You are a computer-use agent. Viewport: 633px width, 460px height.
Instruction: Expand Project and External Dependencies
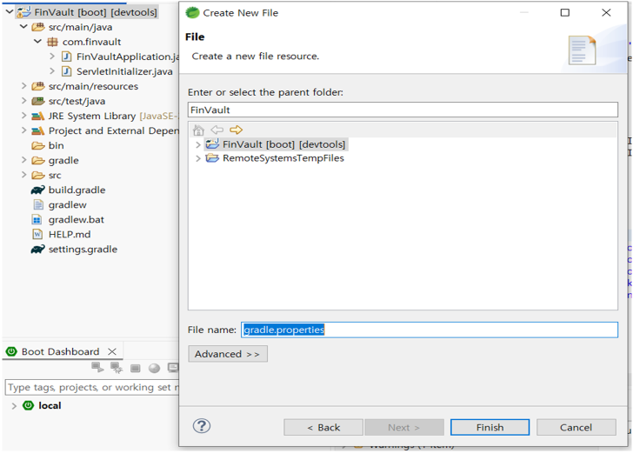click(x=23, y=130)
